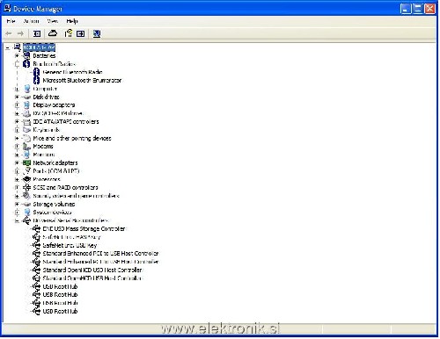Click the Universal Serial Bus controllers icon

(x=26, y=220)
